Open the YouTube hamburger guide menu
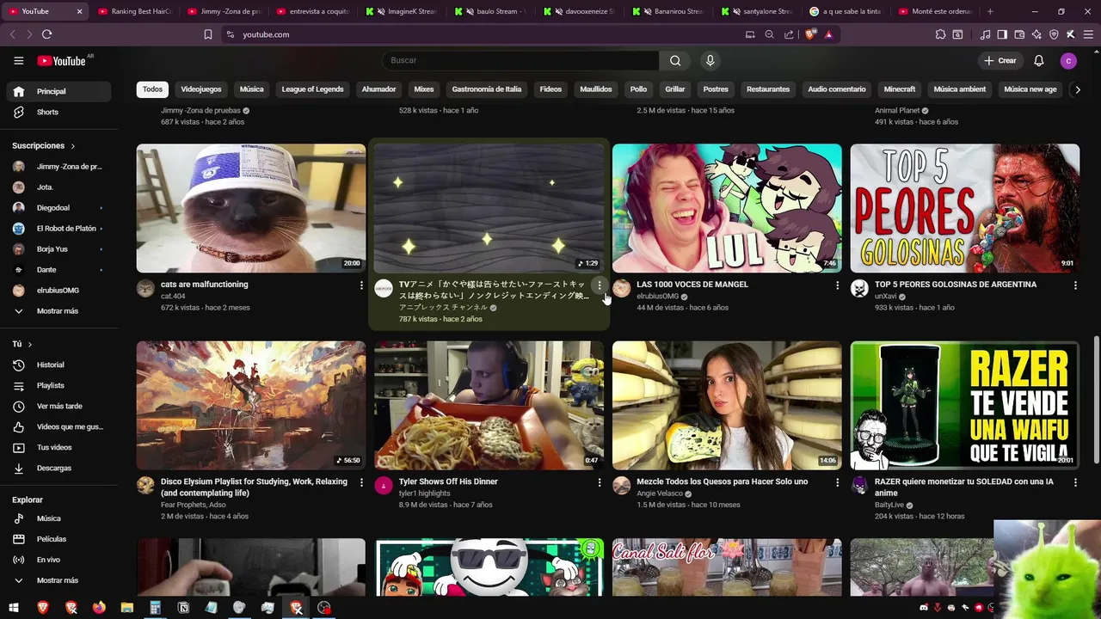1101x619 pixels. click(18, 60)
